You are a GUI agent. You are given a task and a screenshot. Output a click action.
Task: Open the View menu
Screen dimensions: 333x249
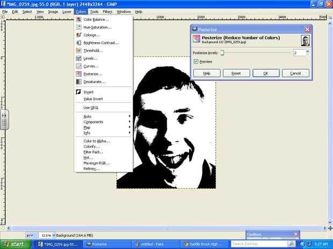[40, 12]
